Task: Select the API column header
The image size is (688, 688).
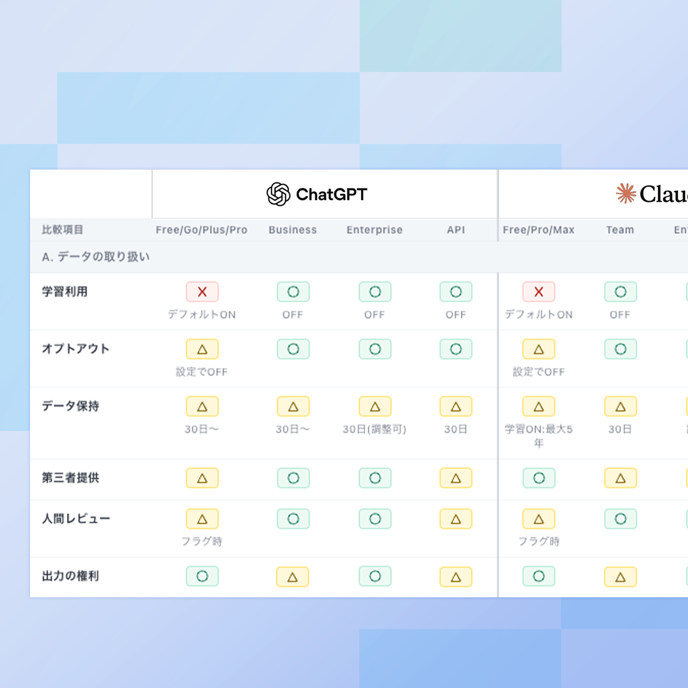Action: tap(456, 230)
